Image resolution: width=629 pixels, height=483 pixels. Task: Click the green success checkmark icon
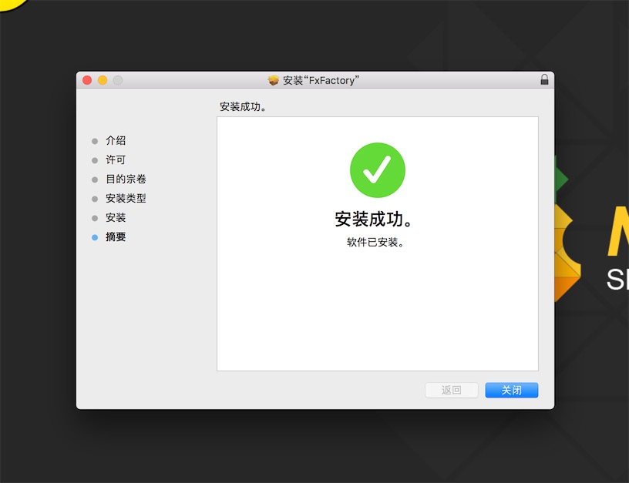click(378, 170)
